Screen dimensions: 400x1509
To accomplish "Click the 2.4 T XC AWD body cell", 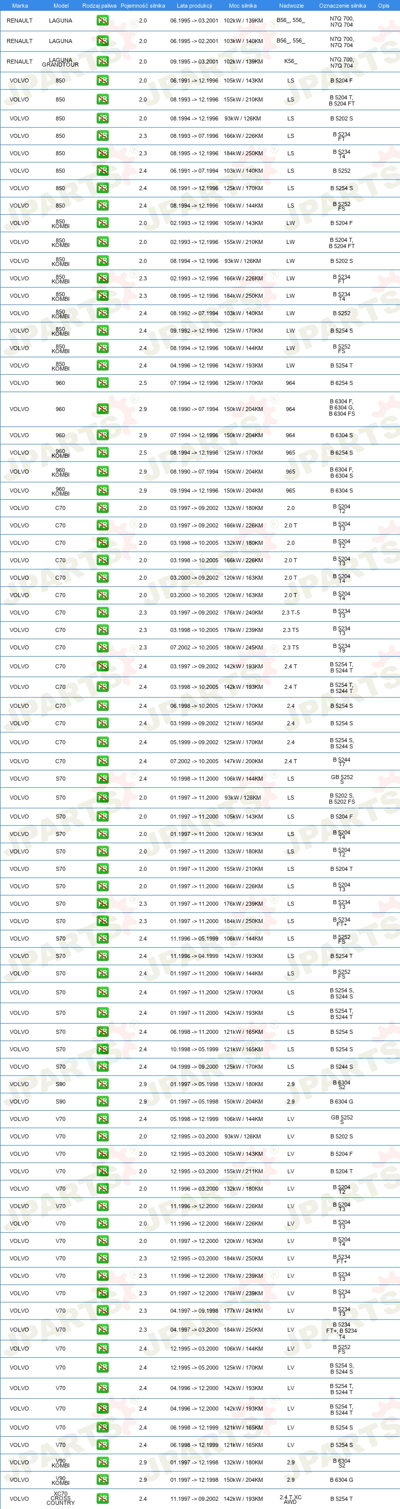I will pos(291,1499).
